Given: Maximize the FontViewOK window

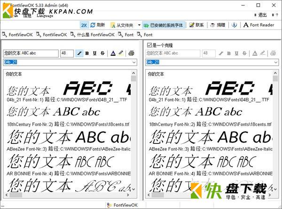Looking at the screenshot, I should (x=258, y=5).
